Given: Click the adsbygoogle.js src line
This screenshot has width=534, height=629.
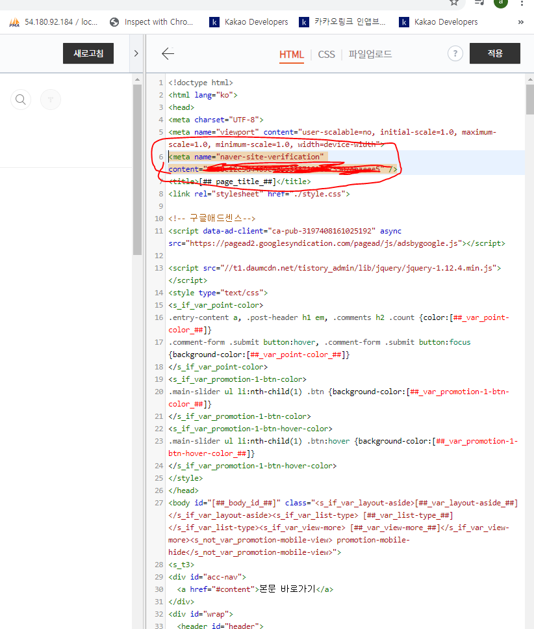Looking at the screenshot, I should [x=337, y=243].
